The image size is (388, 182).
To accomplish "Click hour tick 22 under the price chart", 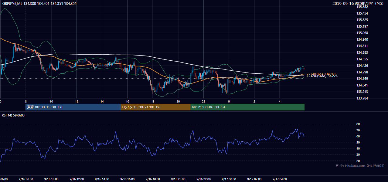I will [204, 102].
